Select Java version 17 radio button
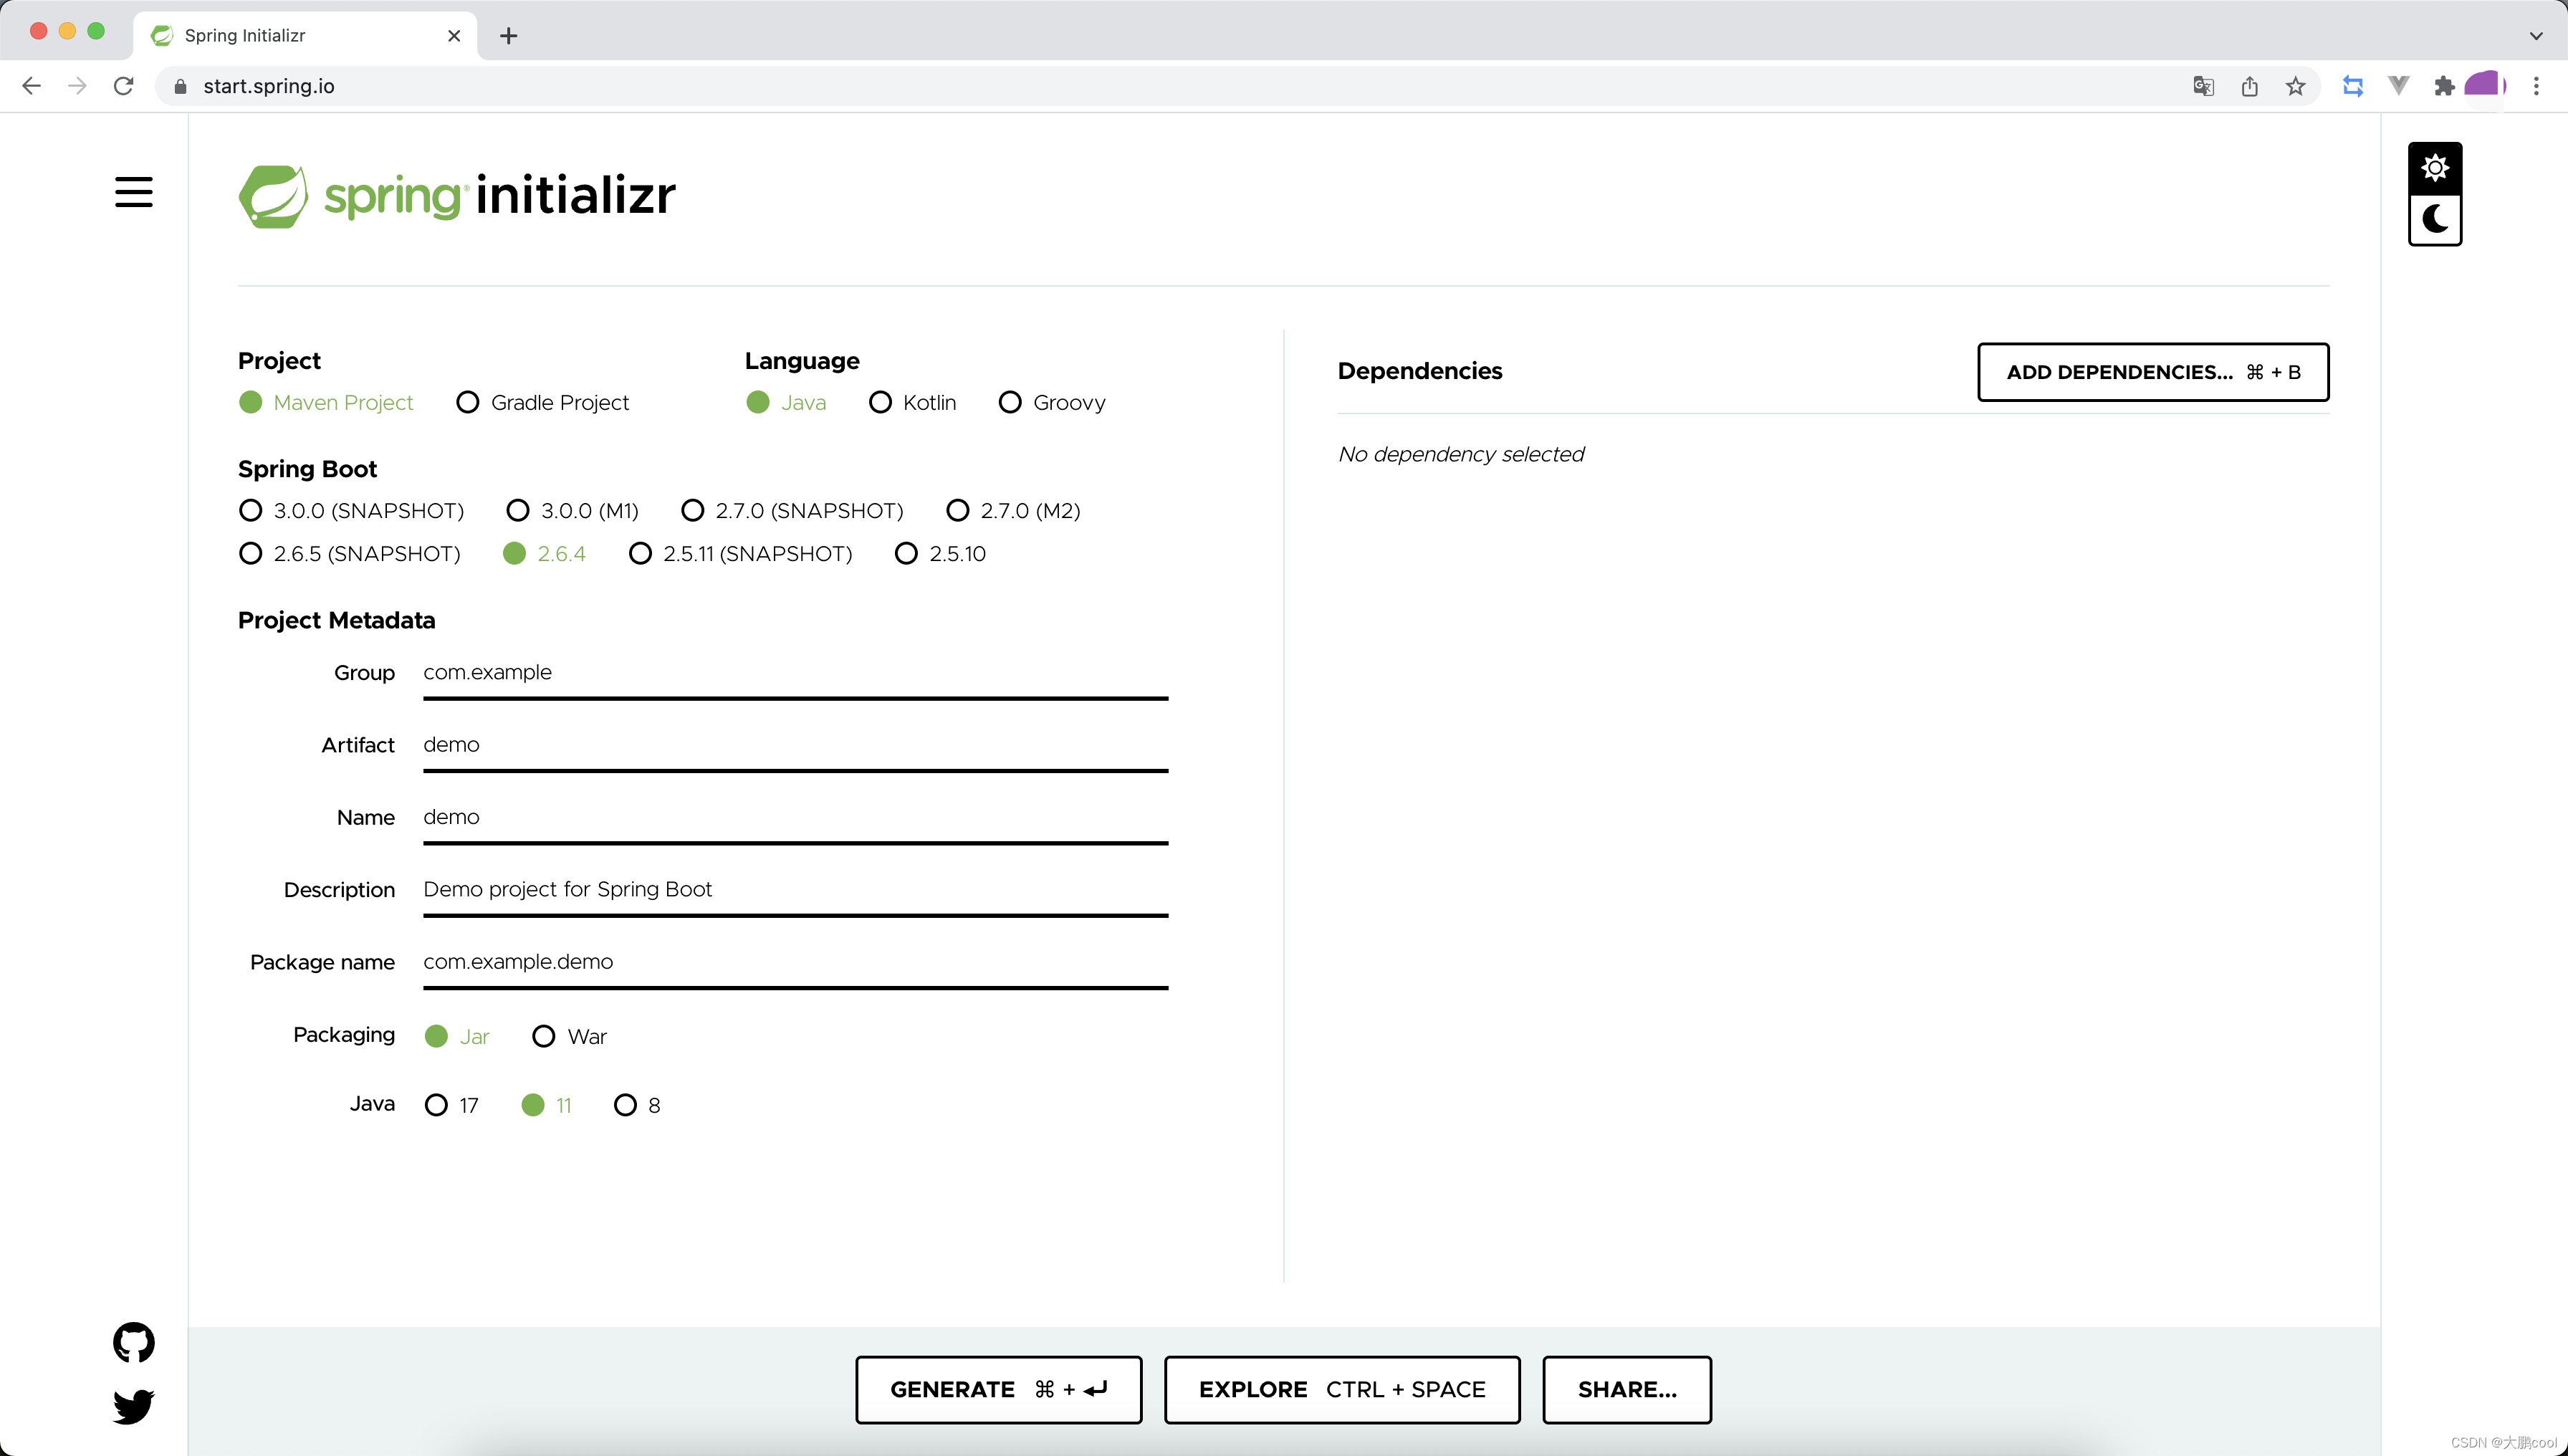2568x1456 pixels. pyautogui.click(x=436, y=1105)
